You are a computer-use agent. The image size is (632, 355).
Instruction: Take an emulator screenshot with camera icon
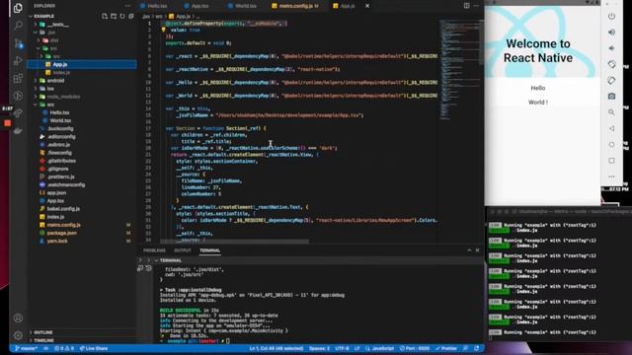pos(611,97)
